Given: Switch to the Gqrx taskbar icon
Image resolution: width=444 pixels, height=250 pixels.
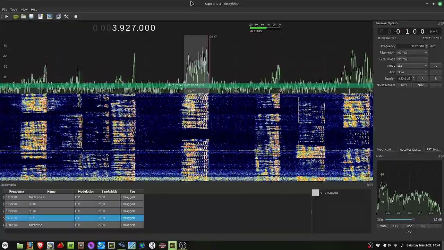Looking at the screenshot, I should pos(172,245).
